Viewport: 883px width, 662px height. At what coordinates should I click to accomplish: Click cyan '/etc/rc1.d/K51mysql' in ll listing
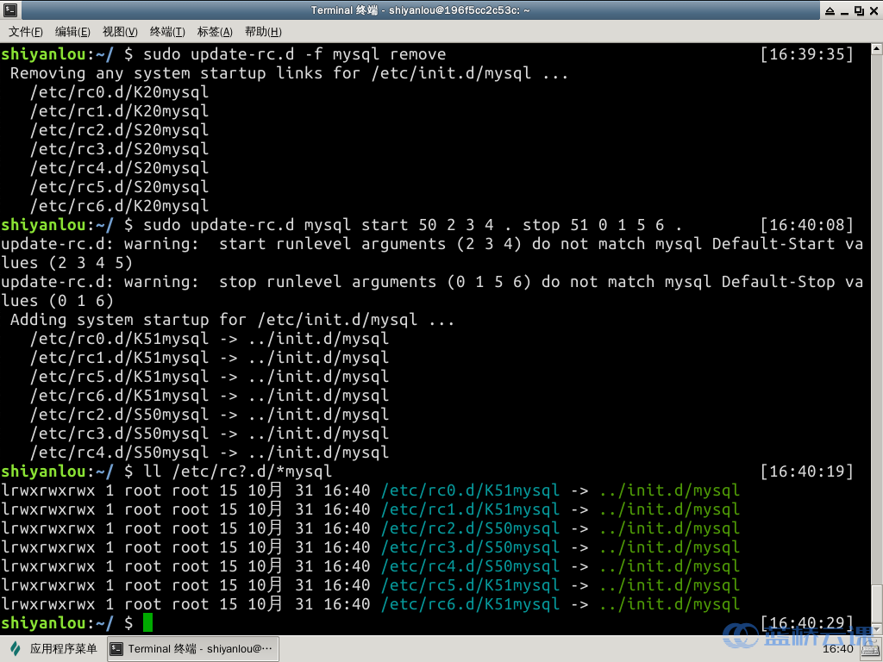470,509
